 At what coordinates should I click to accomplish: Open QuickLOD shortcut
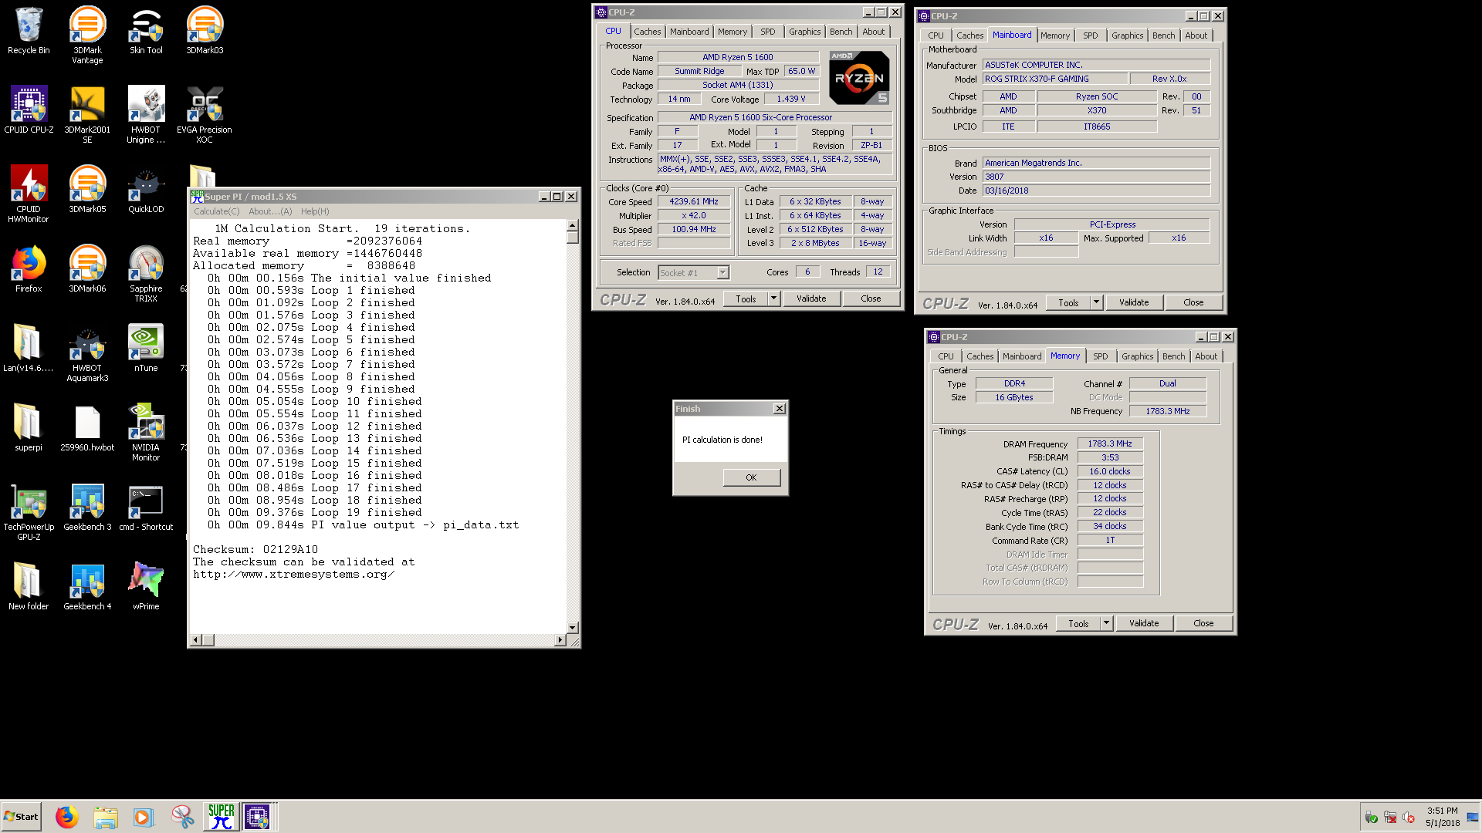[146, 190]
